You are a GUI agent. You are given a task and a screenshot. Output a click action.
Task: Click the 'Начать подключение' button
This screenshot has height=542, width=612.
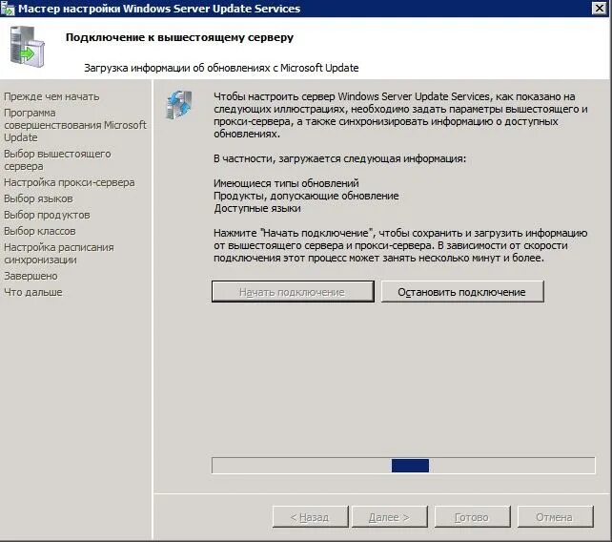coord(293,291)
